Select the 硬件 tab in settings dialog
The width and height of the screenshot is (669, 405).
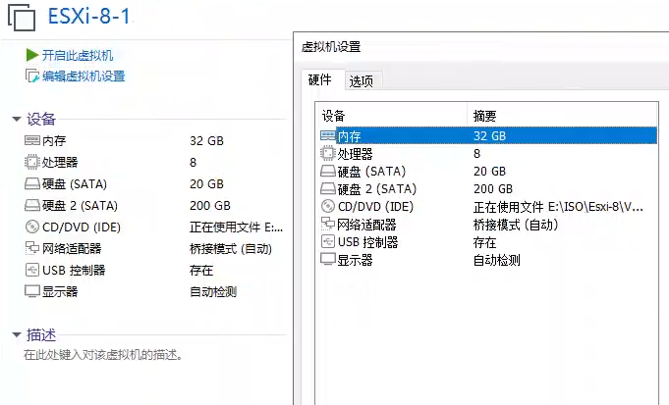320,79
